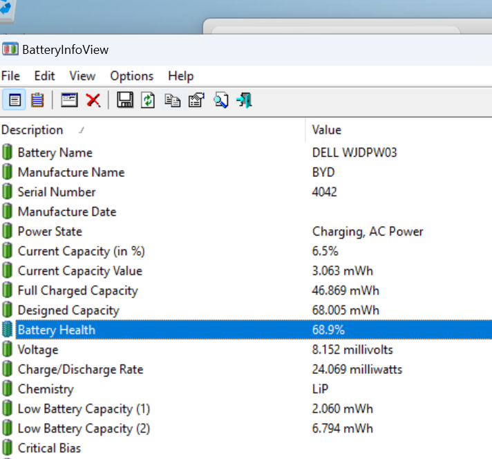This screenshot has width=492, height=459.
Task: Click the battery icon beside Critical Bias
Action: coord(7,448)
